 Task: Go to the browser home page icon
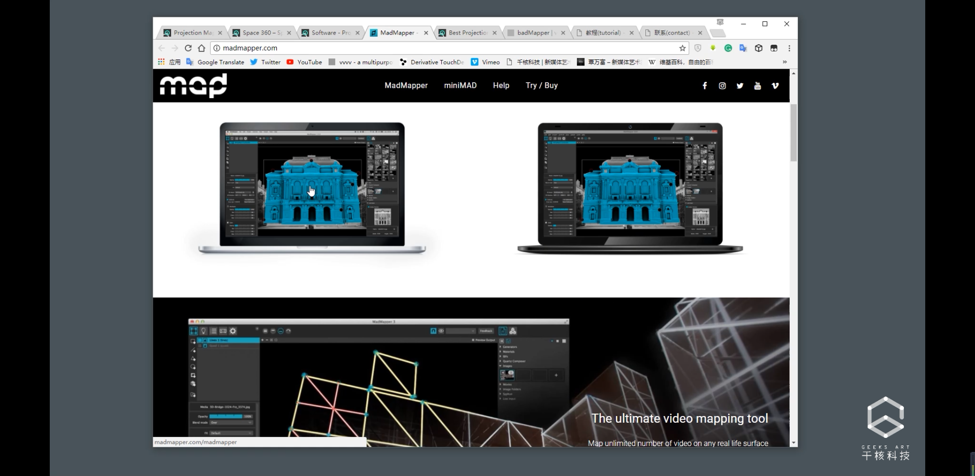click(202, 48)
